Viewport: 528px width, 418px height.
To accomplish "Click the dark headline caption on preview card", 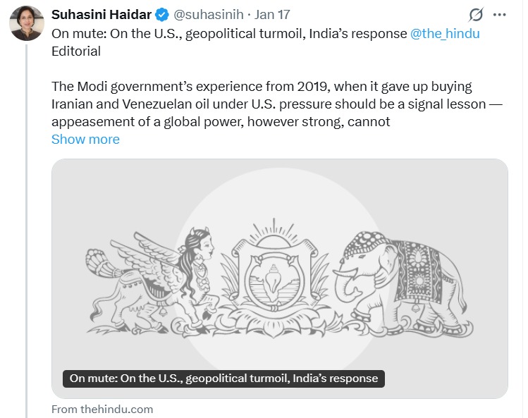I will [224, 379].
